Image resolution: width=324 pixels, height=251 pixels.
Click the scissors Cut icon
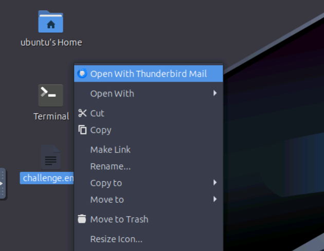(82, 113)
